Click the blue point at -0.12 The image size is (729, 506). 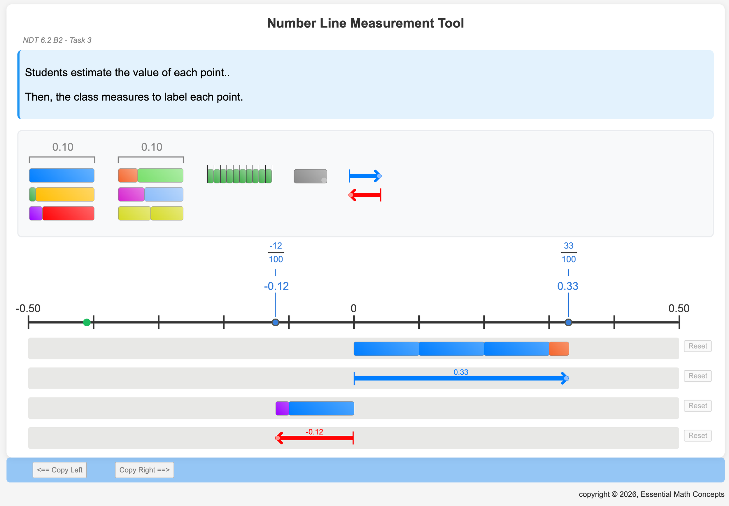click(x=276, y=323)
